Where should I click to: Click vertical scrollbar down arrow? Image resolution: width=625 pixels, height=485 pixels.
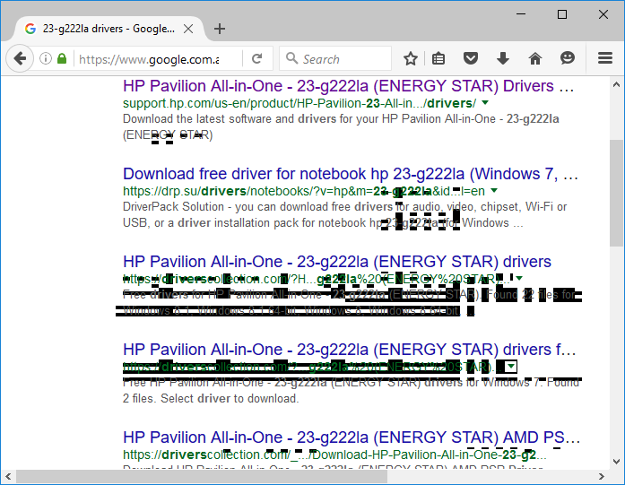616,462
